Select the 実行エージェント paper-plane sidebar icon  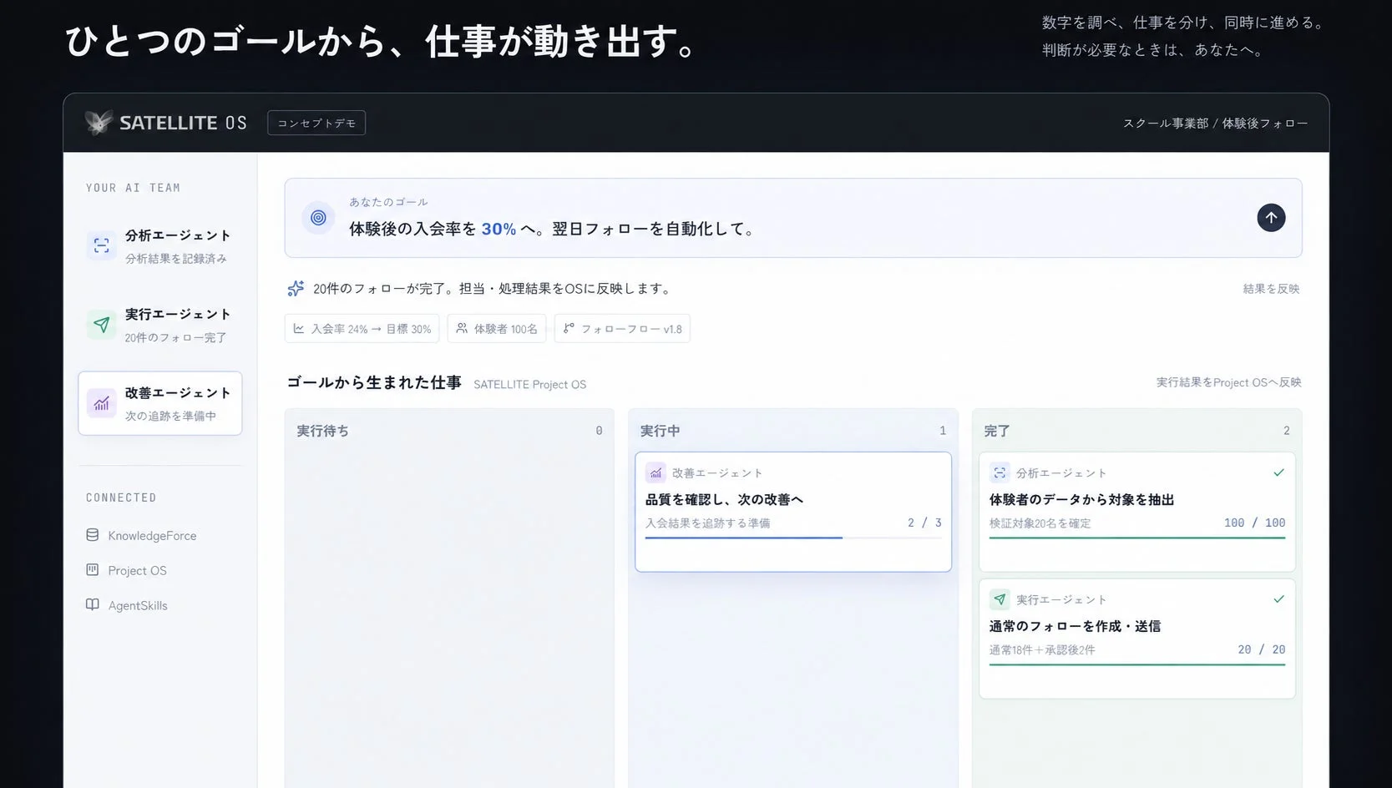[x=102, y=325]
